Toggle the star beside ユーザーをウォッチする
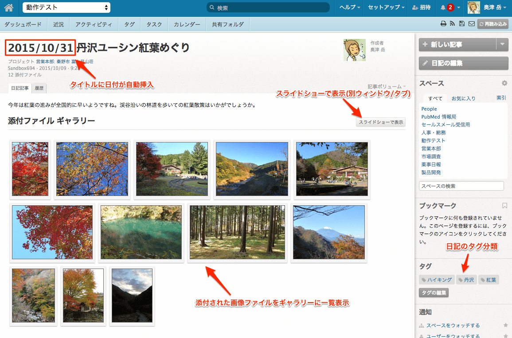The height and width of the screenshot is (338, 512). tap(505, 336)
